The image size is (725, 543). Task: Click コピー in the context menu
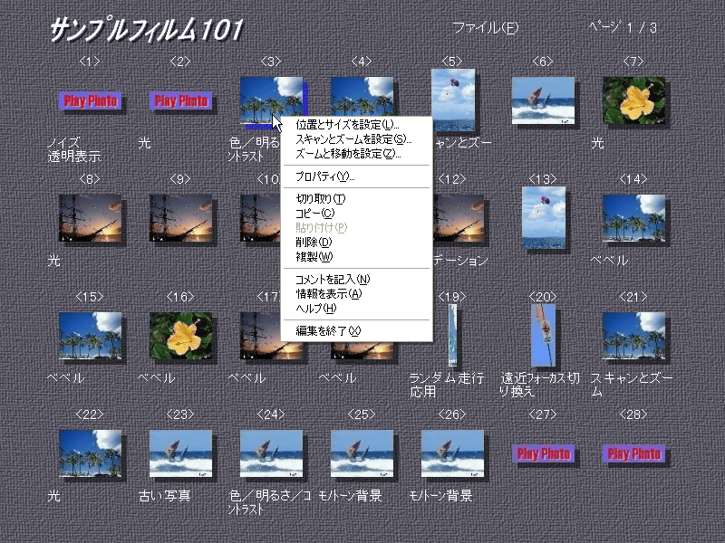pos(315,213)
